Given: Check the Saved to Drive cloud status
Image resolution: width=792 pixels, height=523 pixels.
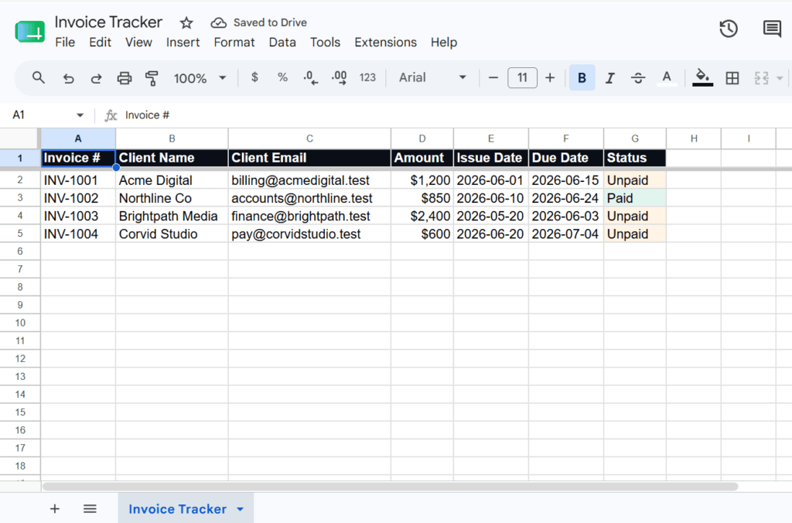Looking at the screenshot, I should coord(218,22).
